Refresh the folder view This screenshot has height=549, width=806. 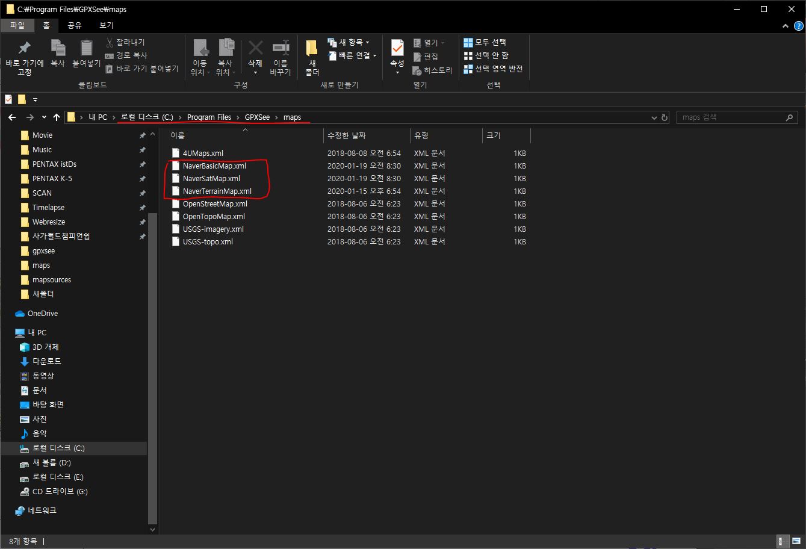665,117
